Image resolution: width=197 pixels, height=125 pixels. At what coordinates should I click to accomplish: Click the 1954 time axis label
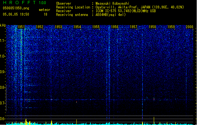click(x=77, y=27)
